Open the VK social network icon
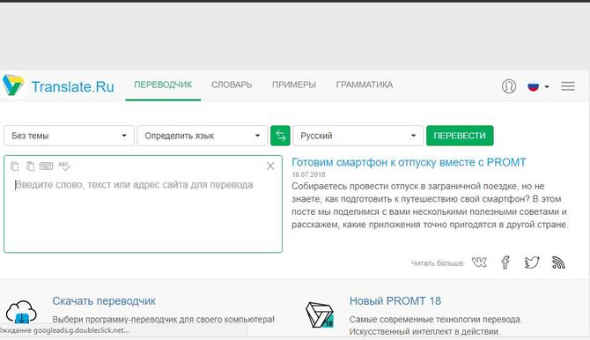Screen dimensions: 590x340 (x=479, y=262)
